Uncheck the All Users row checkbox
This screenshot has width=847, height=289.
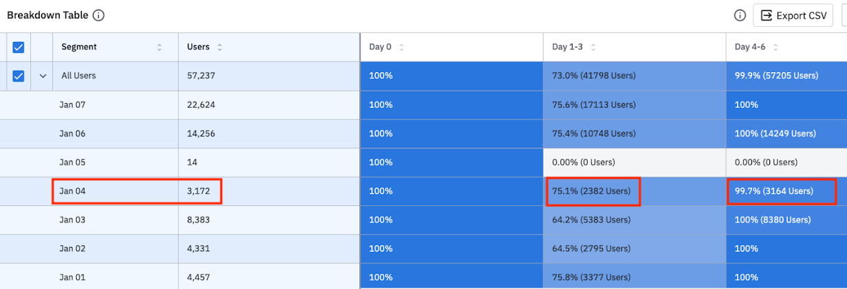tap(19, 76)
